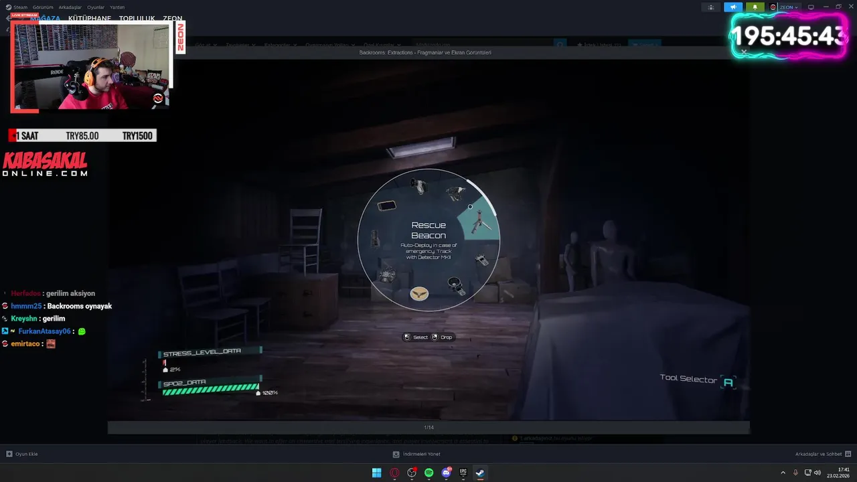The width and height of the screenshot is (857, 482).
Task: Click Oyun Ekle to add a game
Action: click(x=21, y=454)
